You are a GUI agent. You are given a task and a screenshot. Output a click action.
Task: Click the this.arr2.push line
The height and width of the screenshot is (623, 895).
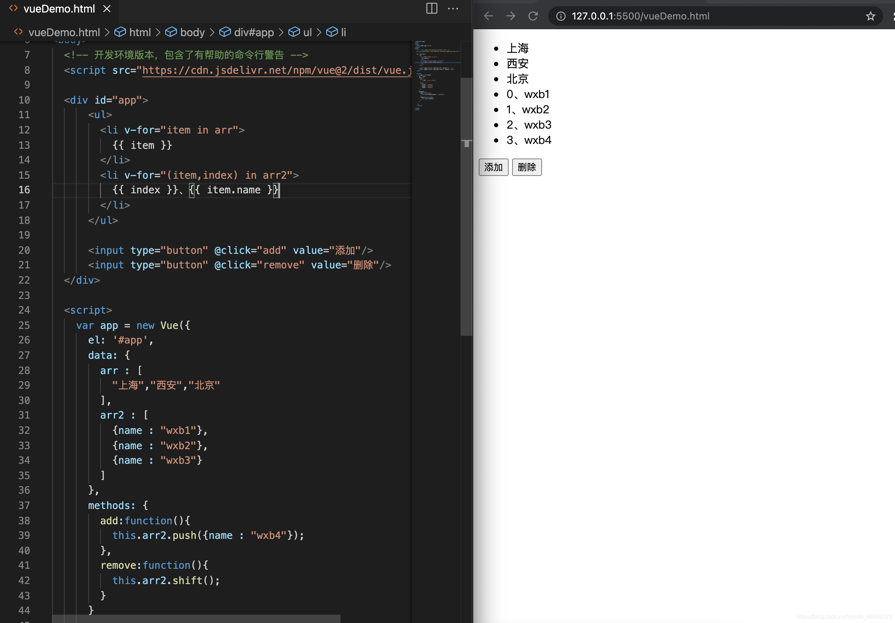click(208, 536)
